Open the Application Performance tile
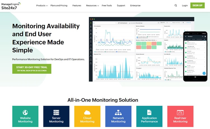This screenshot has height=129, width=210. coord(149,116)
